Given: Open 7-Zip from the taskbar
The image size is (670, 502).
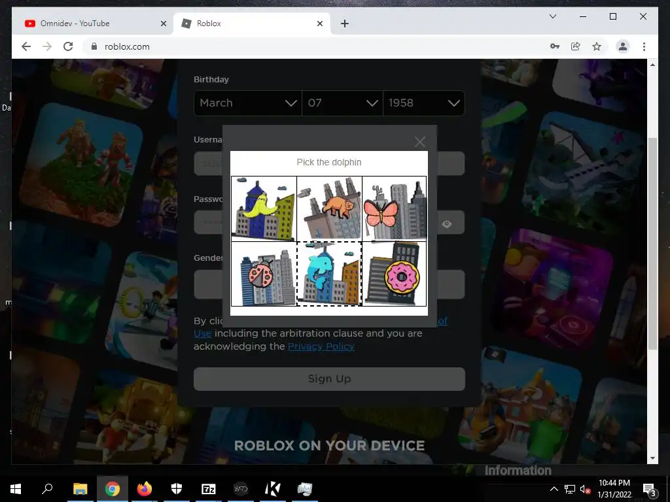Looking at the screenshot, I should coord(209,489).
